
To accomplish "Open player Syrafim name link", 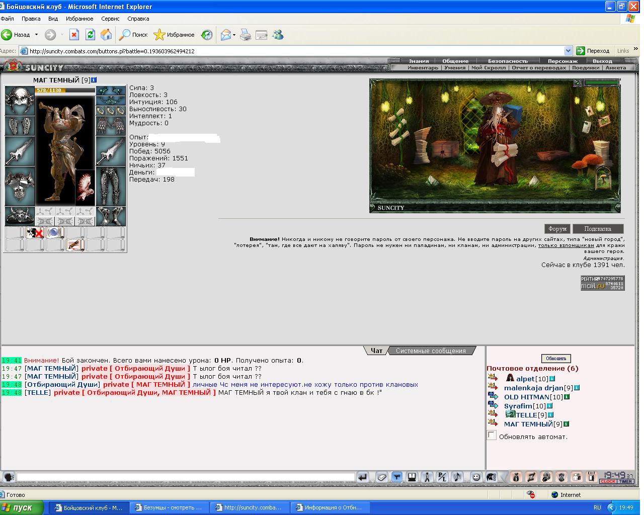I will click(518, 406).
